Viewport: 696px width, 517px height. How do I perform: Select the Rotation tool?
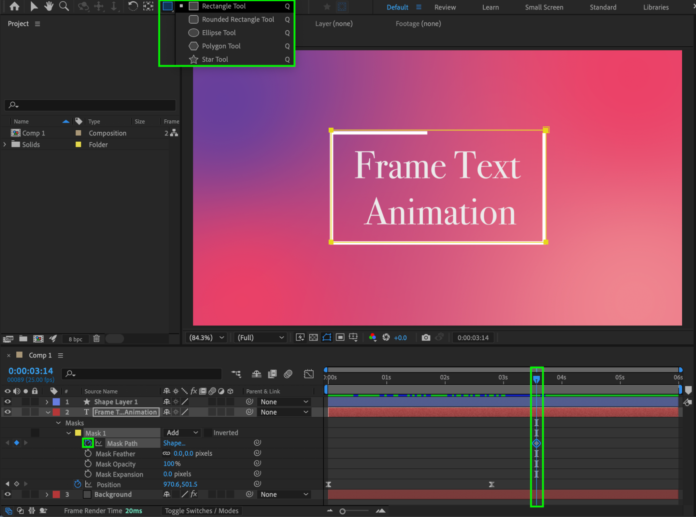[x=133, y=6]
